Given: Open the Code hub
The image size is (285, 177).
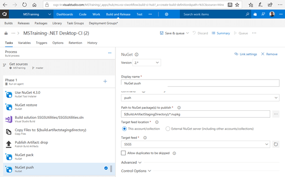Looking at the screenshot, I should point(82,14).
